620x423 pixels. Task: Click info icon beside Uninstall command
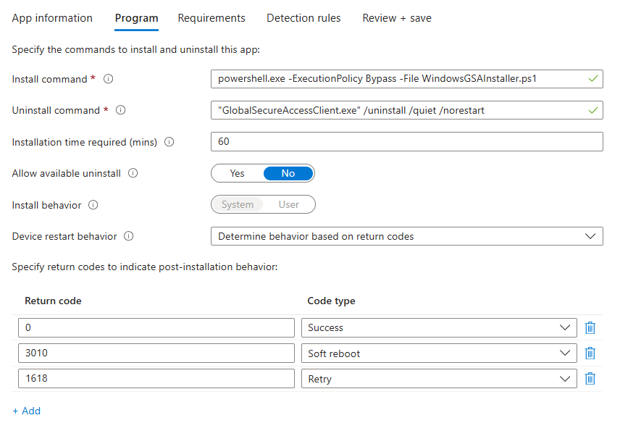point(121,111)
